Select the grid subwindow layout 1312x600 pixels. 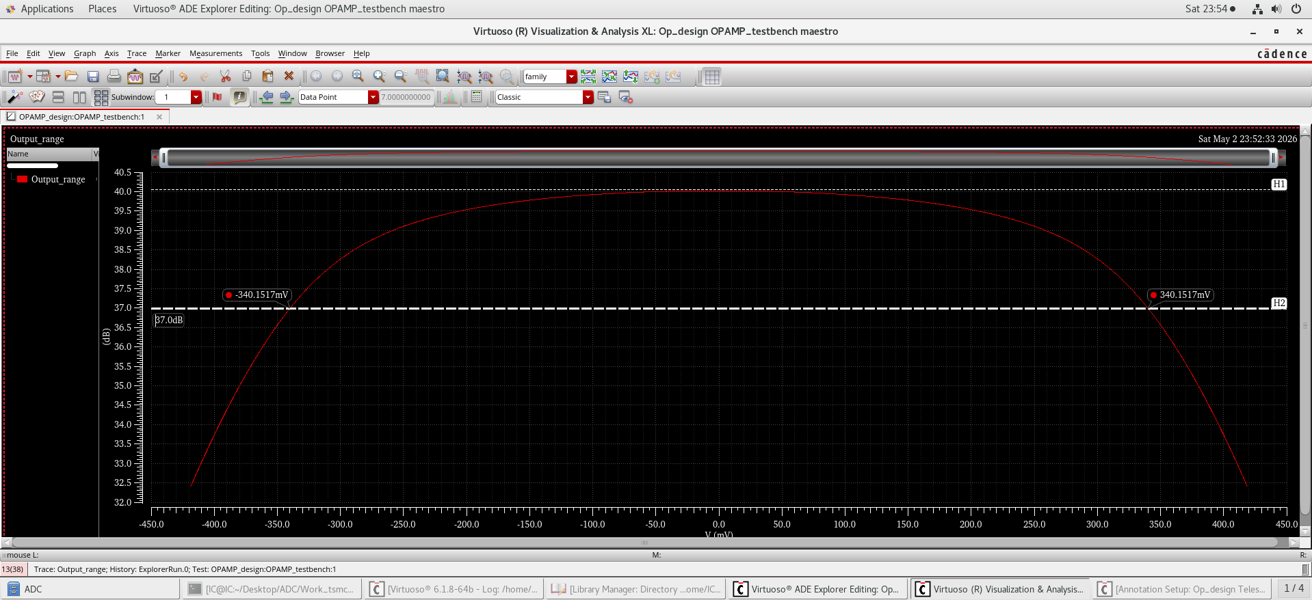(x=101, y=97)
